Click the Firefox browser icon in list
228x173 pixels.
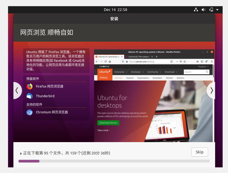tap(30, 86)
